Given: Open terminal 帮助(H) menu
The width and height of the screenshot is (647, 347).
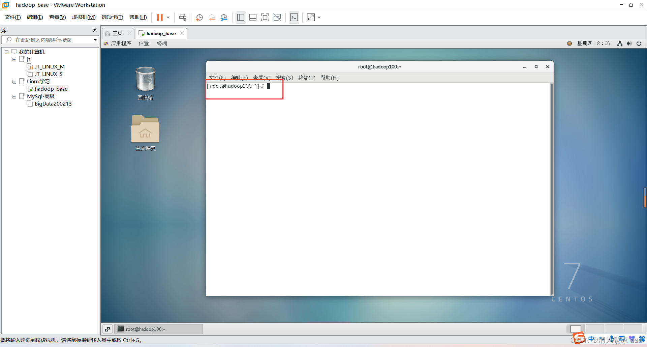Looking at the screenshot, I should coord(330,78).
